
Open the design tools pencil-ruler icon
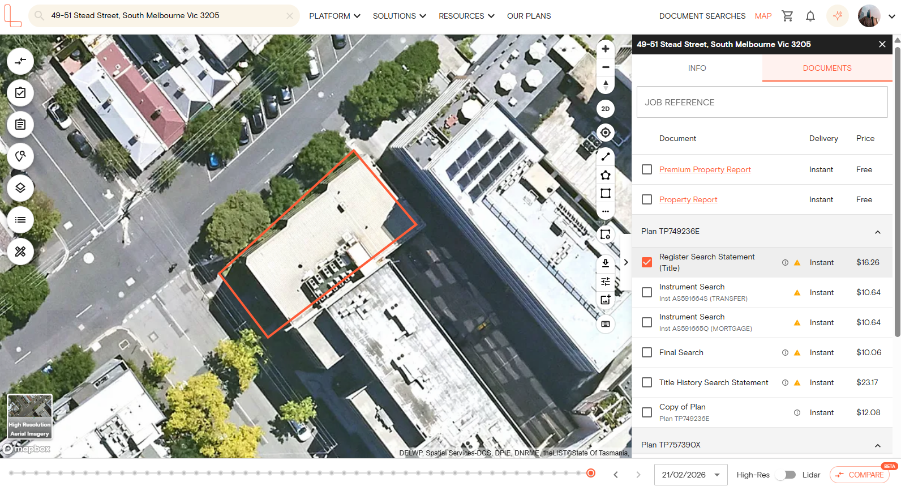click(x=20, y=251)
